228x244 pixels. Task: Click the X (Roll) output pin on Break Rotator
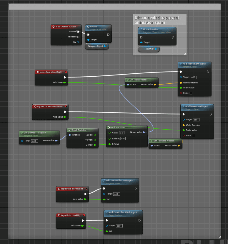95,135
